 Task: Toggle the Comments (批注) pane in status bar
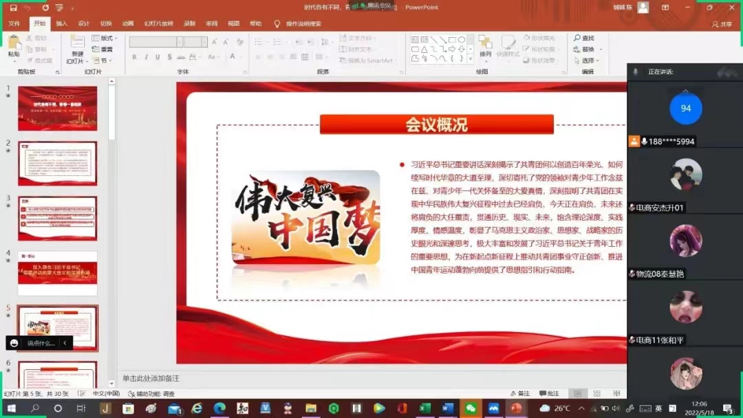[x=549, y=393]
